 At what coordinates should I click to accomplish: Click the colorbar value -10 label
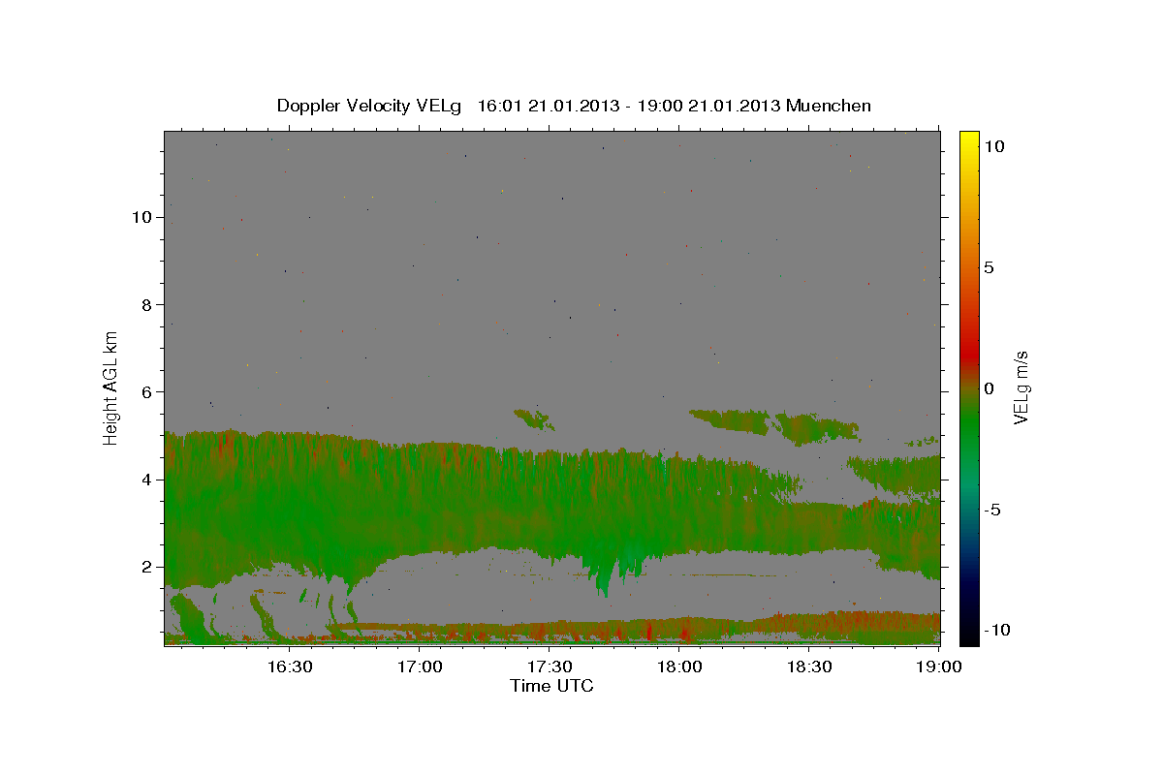coord(997,630)
